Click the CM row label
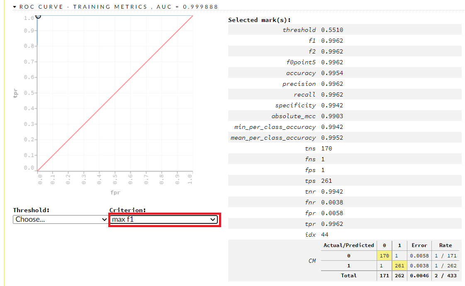 (312, 261)
